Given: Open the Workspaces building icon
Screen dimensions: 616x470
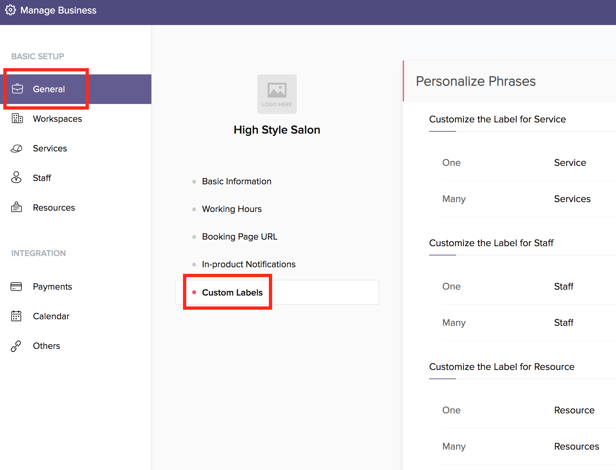Looking at the screenshot, I should pos(17,118).
